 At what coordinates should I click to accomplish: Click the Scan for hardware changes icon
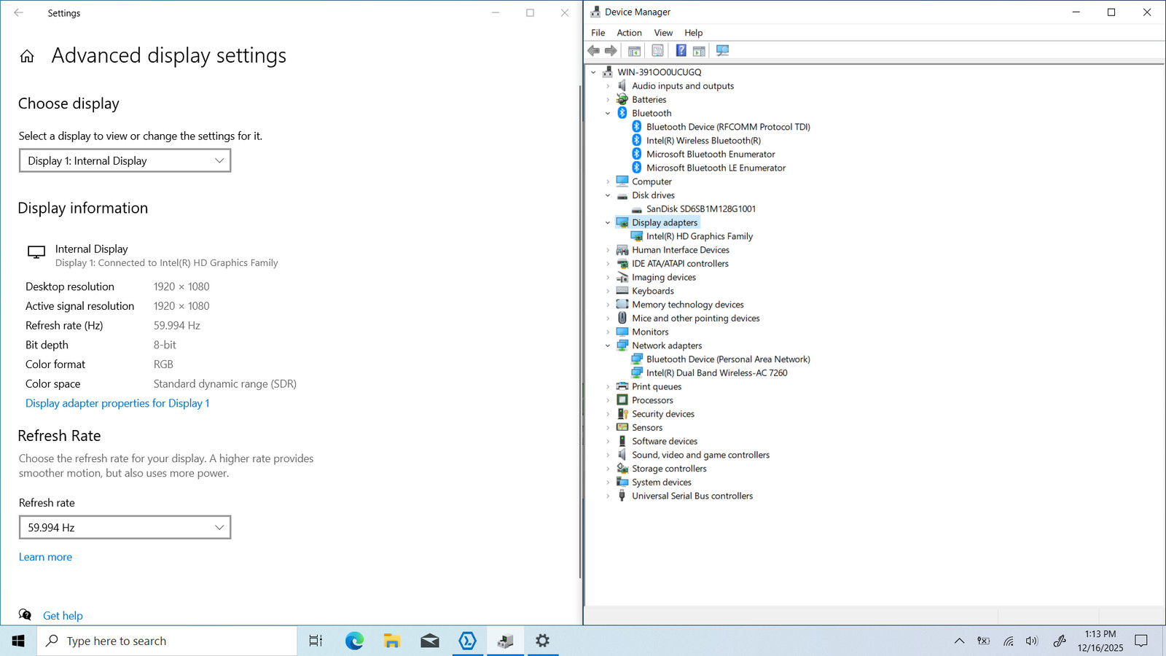pyautogui.click(x=722, y=50)
